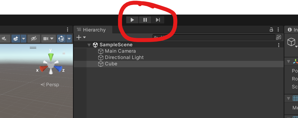Click the blue Z axis cone
298x118 pixels.
pyautogui.click(x=58, y=69)
